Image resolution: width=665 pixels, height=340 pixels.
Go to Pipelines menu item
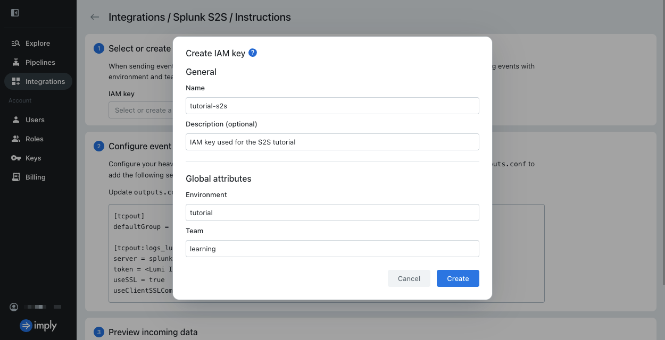pyautogui.click(x=38, y=62)
